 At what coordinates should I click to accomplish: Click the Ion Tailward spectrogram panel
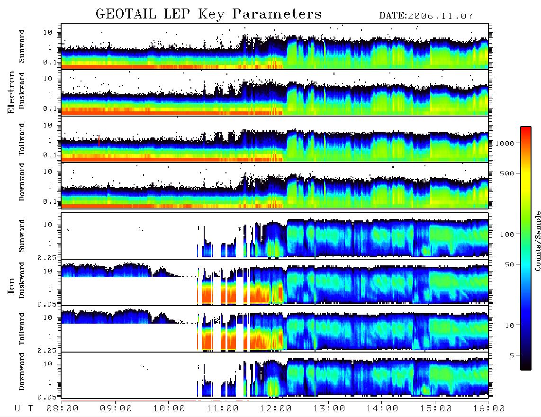point(275,329)
